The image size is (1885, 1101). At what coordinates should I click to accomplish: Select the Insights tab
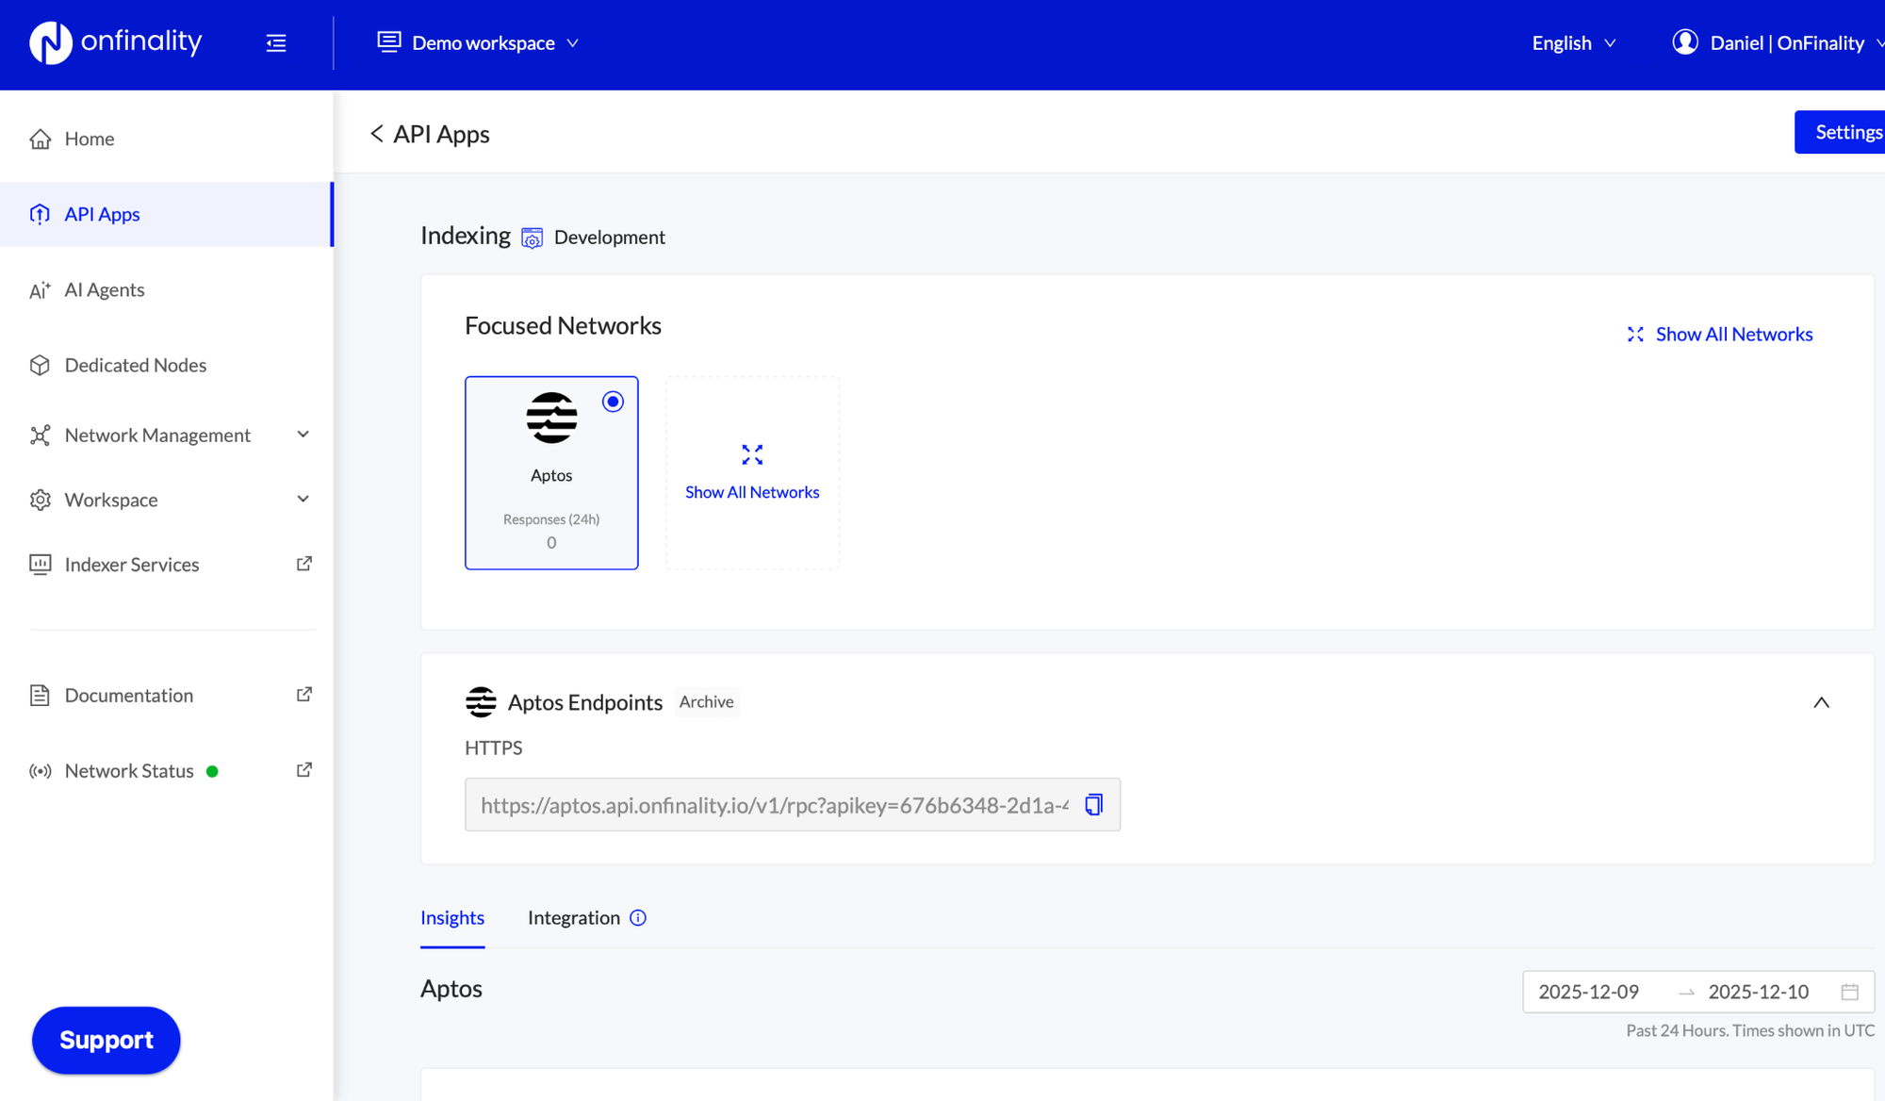coord(452,917)
